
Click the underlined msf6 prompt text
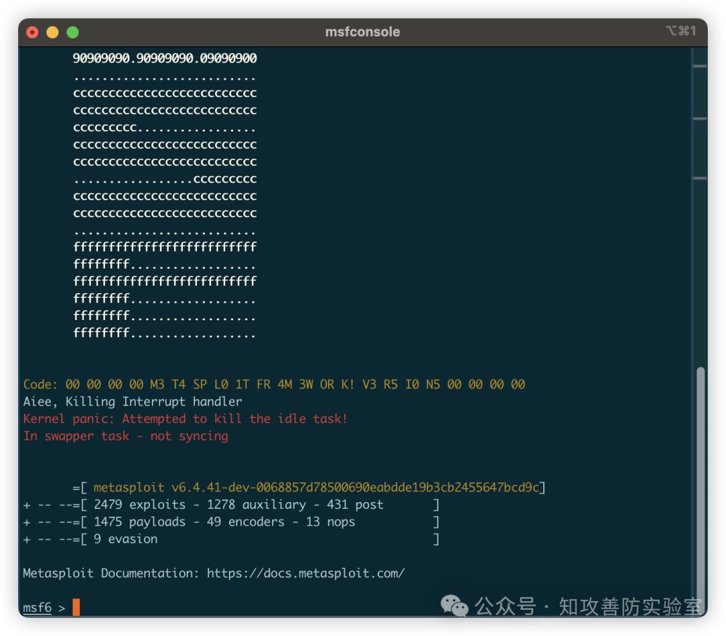[x=38, y=607]
